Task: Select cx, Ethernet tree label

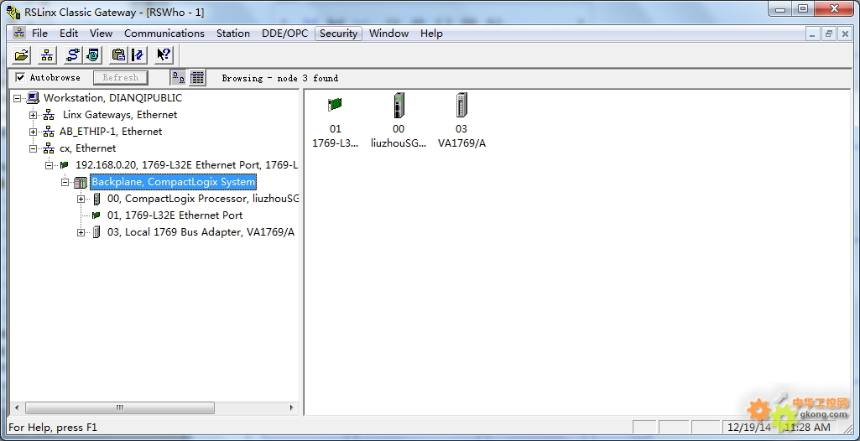Action: point(88,148)
